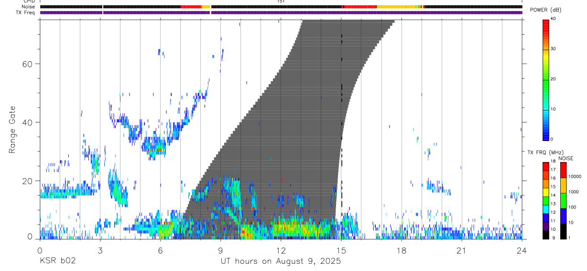Click the Noise status strip above the plot

(x=281, y=7)
